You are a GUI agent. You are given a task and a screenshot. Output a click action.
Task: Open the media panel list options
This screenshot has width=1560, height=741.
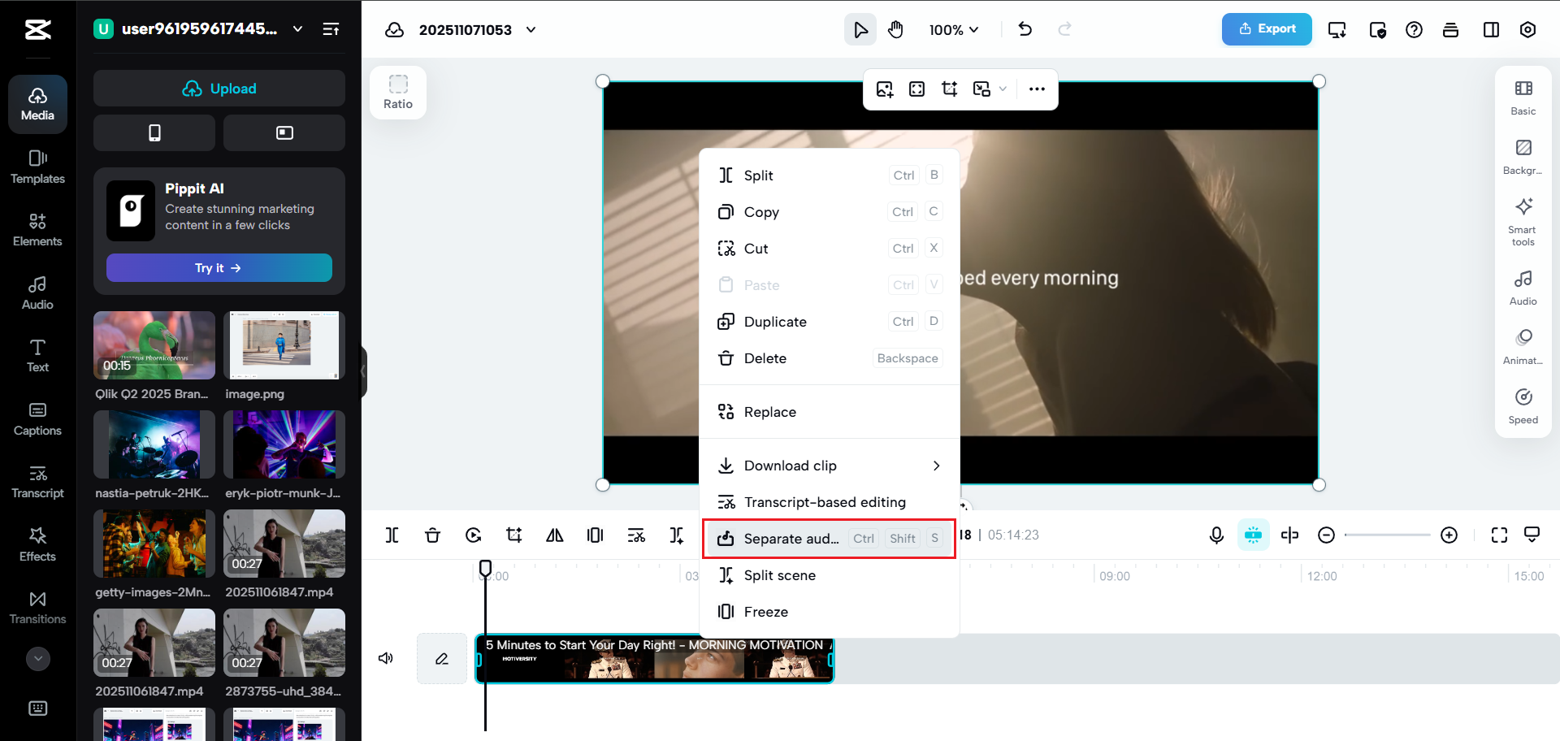(x=331, y=29)
